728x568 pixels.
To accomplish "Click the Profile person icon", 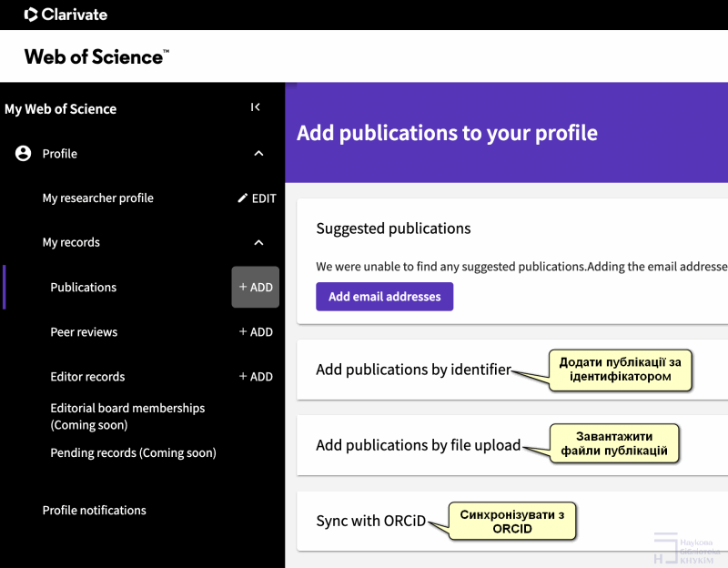I will (24, 154).
